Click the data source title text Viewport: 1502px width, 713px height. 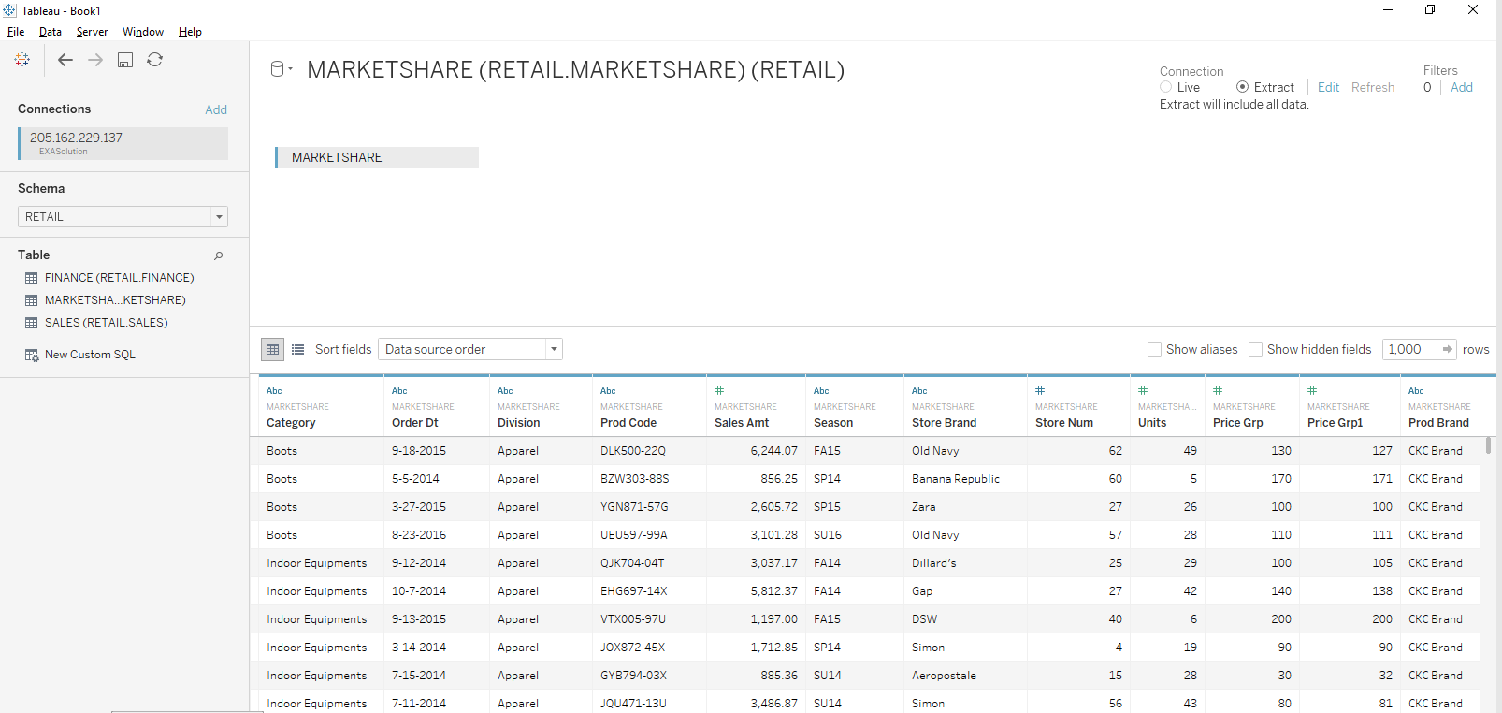575,70
